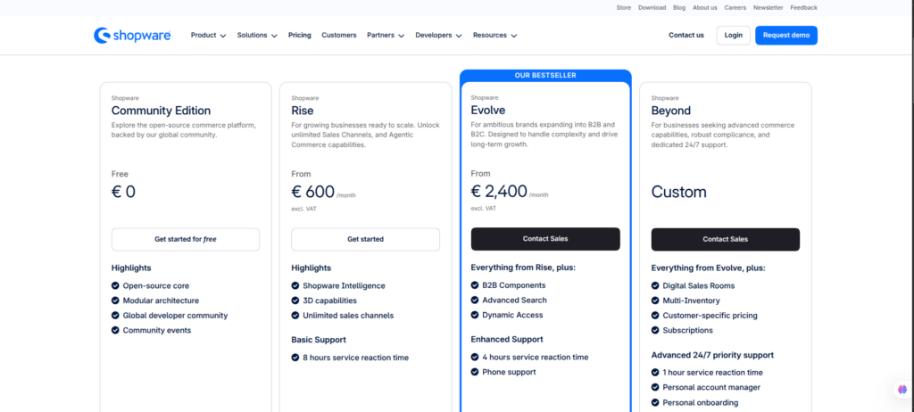Click checkmark icon next to B2B Components
The height and width of the screenshot is (412, 914).
475,285
